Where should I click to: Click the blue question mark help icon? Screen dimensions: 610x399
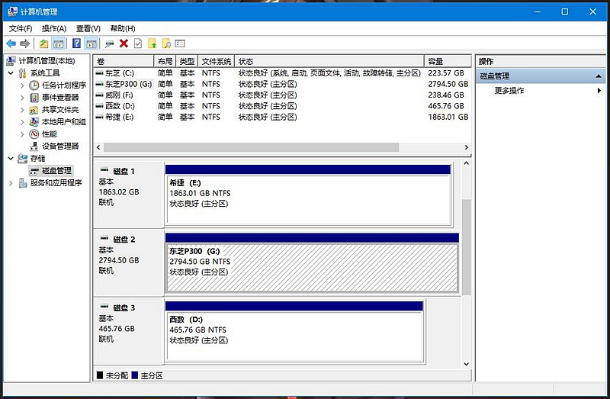coord(77,43)
